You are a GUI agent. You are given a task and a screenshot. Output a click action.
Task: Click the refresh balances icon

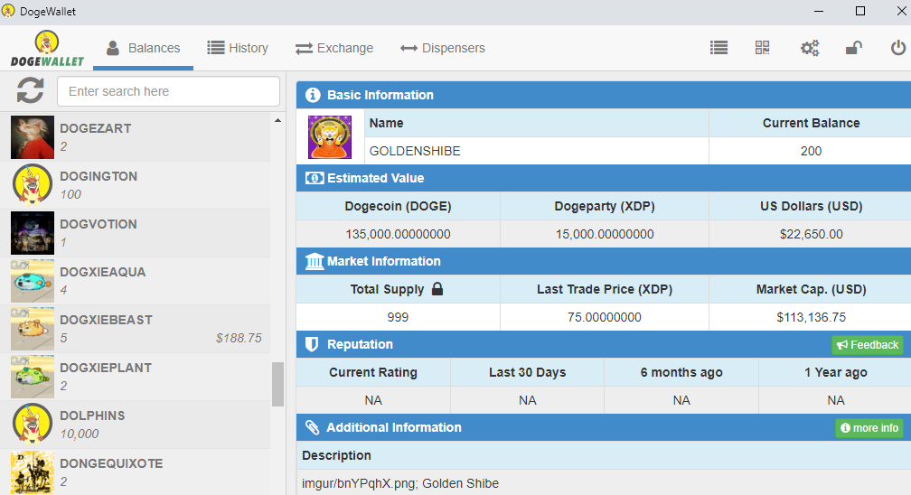[x=30, y=90]
